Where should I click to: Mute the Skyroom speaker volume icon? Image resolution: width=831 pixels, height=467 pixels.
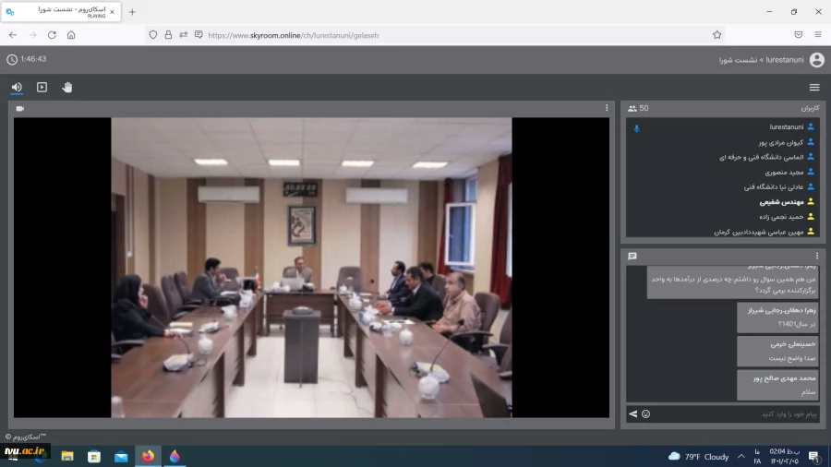point(17,87)
